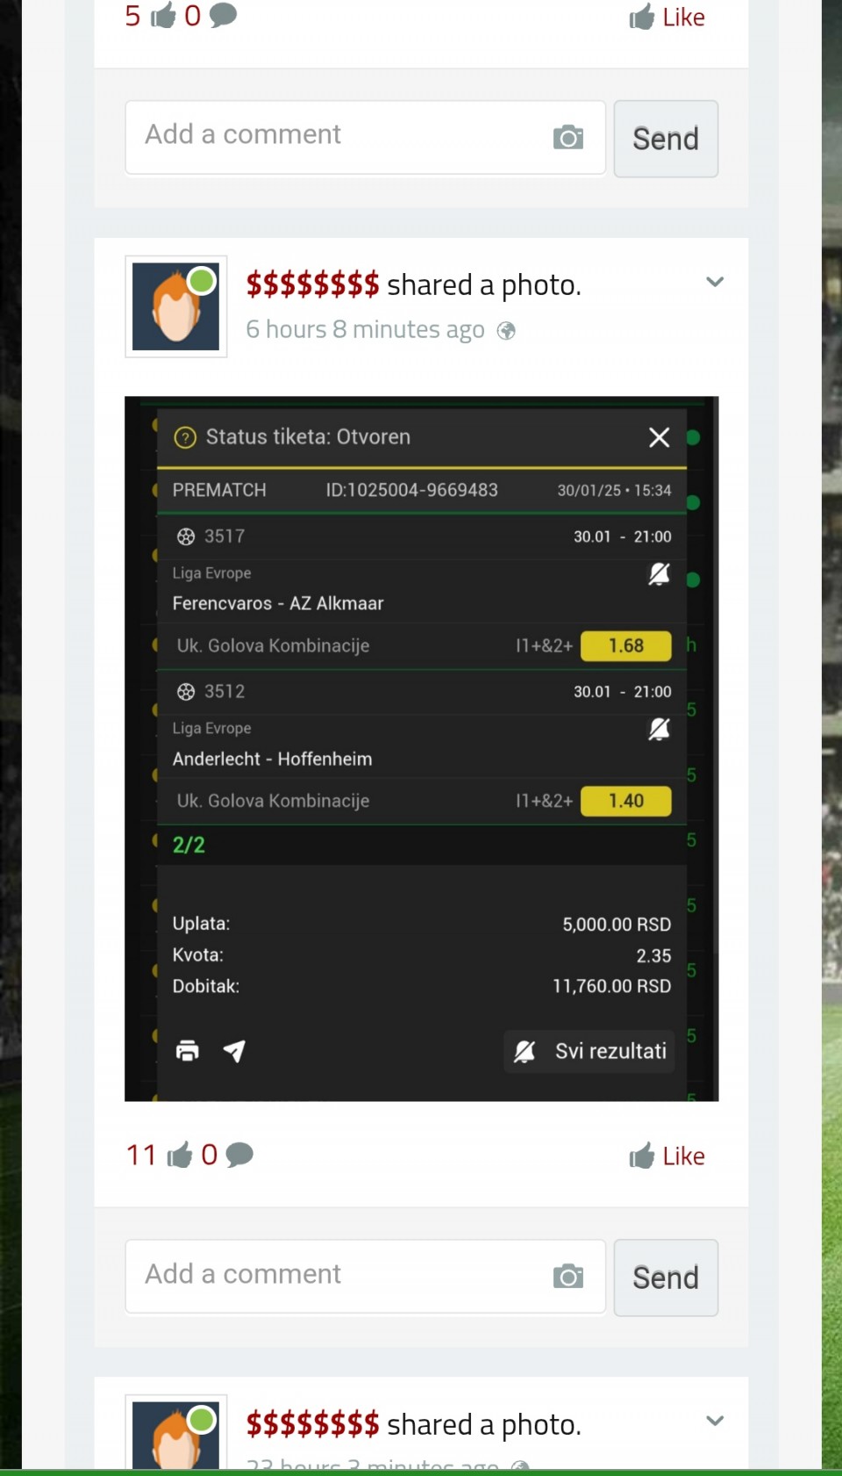This screenshot has height=1476, width=842.
Task: Send the comment on the ticket post
Action: [666, 1278]
